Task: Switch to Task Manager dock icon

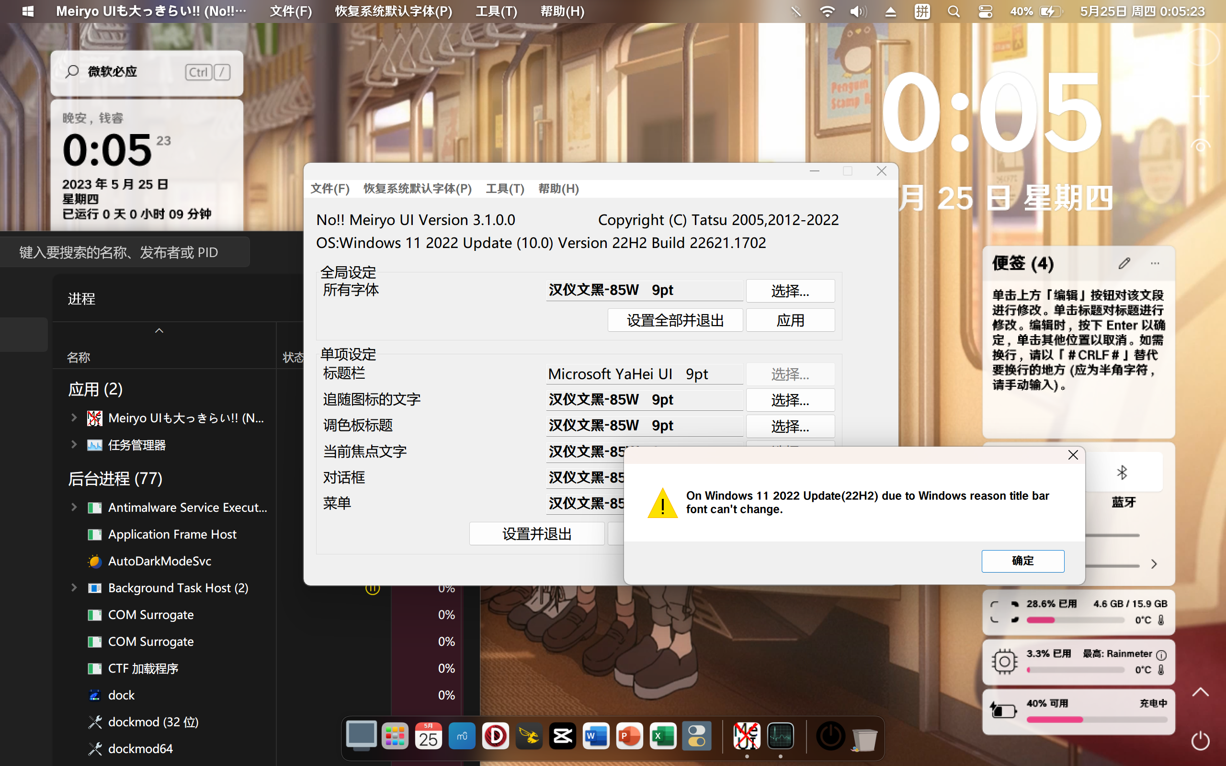Action: (x=780, y=736)
